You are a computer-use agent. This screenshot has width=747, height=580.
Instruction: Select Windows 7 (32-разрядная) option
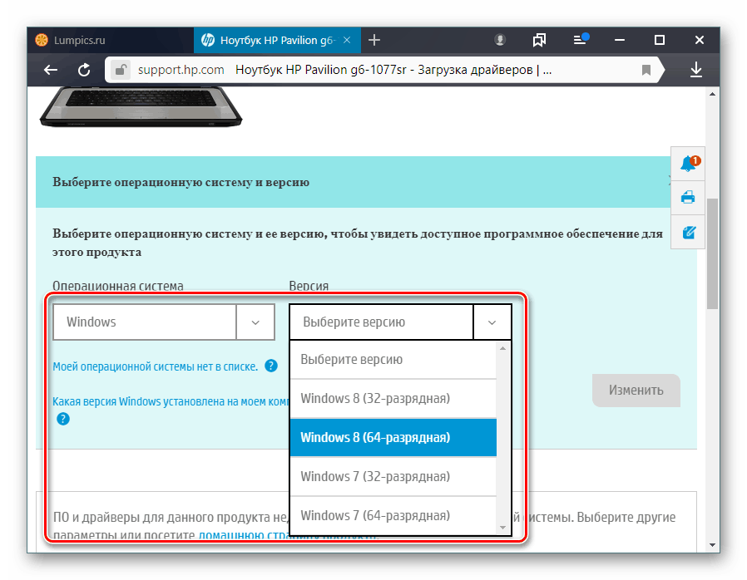pyautogui.click(x=393, y=477)
